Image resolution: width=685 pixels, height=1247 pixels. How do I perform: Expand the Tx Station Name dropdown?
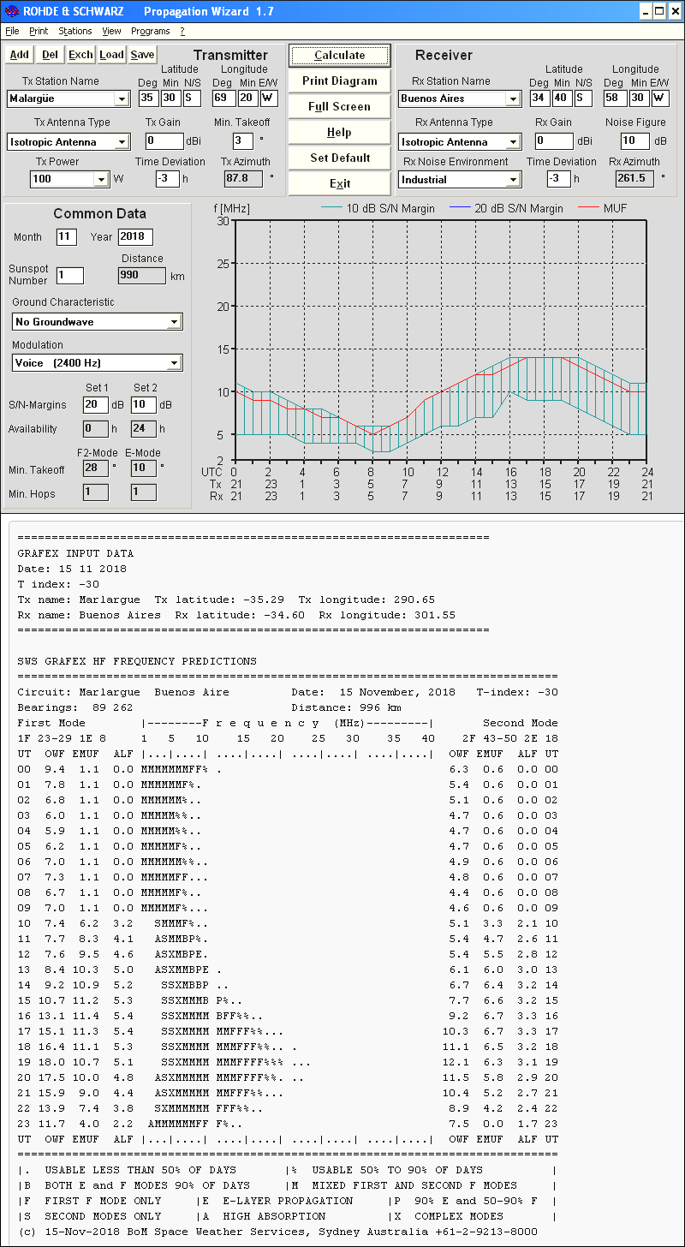122,98
